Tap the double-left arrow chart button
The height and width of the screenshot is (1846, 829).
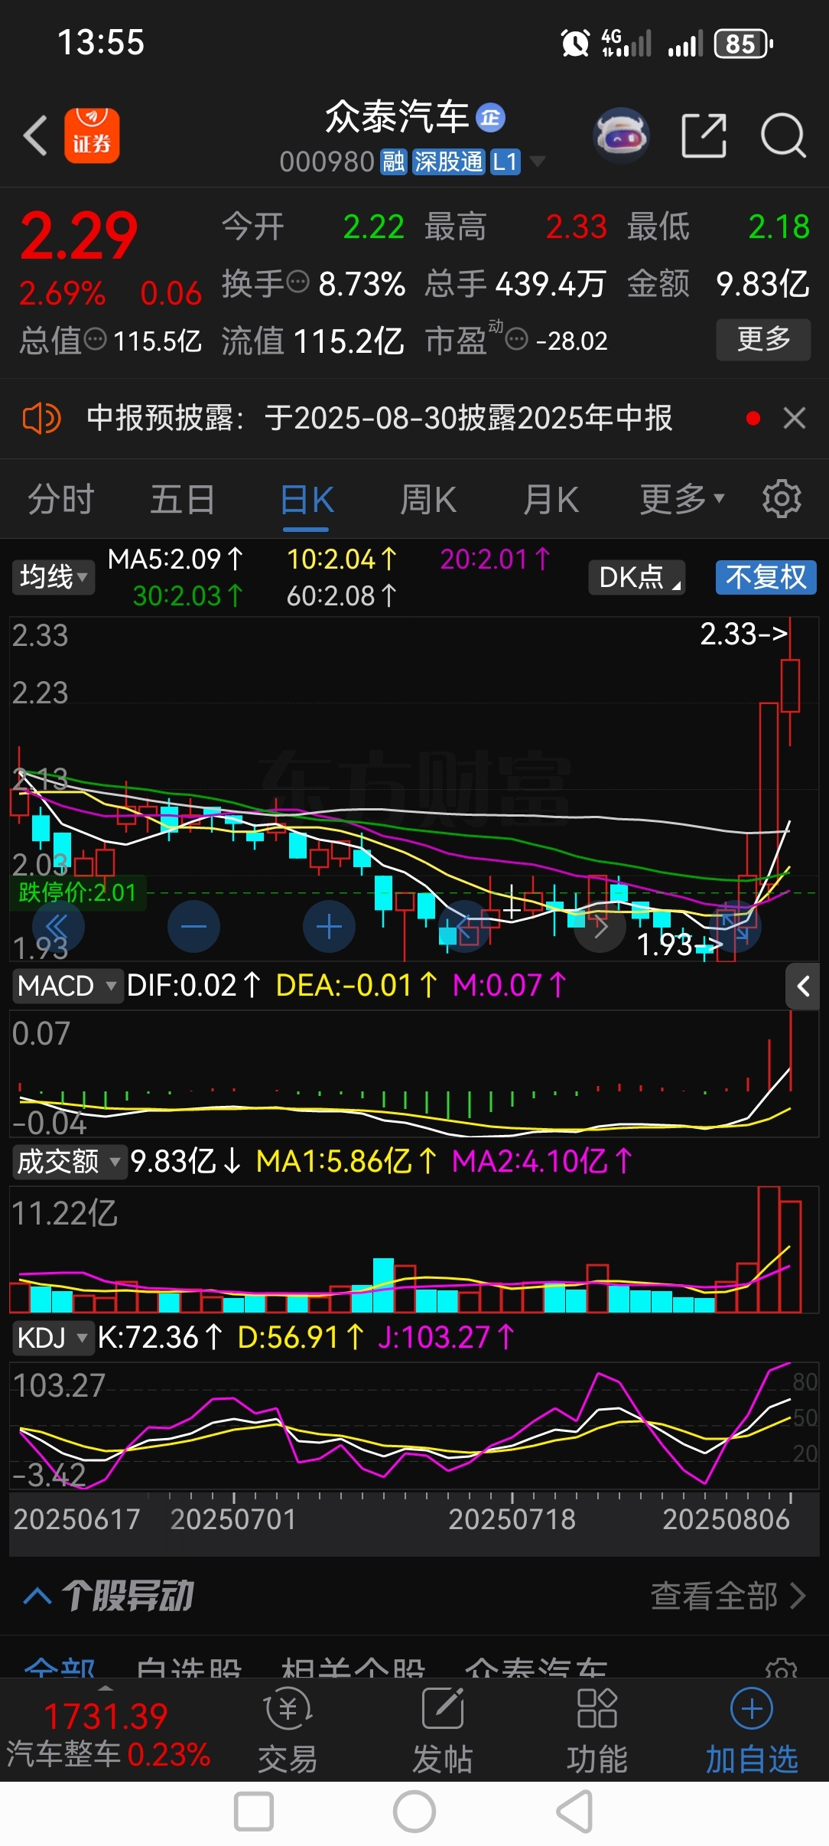coord(58,927)
